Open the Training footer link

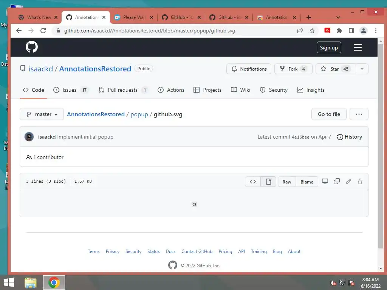[259, 251]
